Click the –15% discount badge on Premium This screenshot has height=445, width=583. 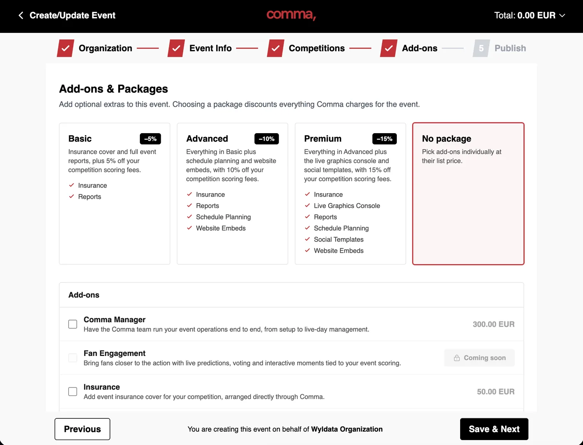tap(384, 139)
